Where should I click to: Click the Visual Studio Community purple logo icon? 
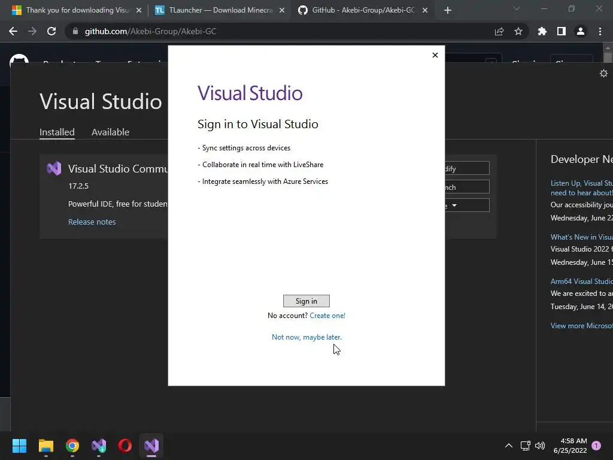pyautogui.click(x=54, y=168)
